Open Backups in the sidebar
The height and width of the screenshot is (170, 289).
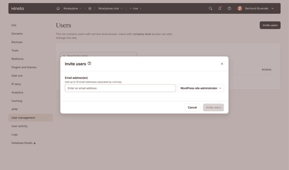pos(17,42)
